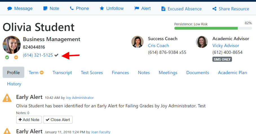The image size is (256, 134).
Task: Click the Success Coach heading
Action: pos(163,39)
